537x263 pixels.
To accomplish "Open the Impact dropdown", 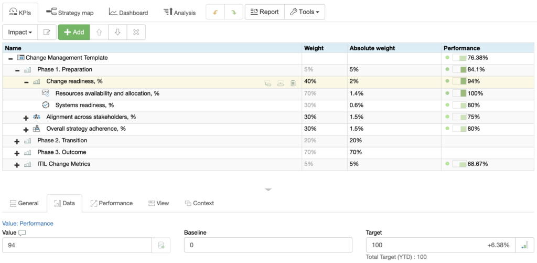I will tap(20, 32).
